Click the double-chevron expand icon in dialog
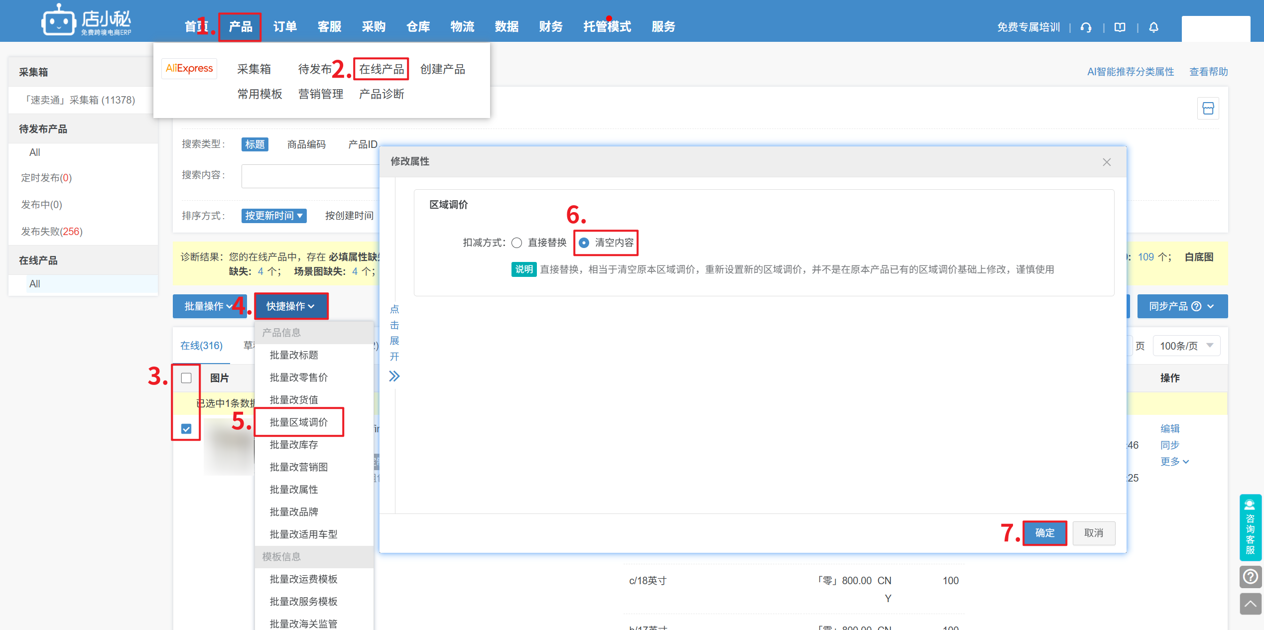The height and width of the screenshot is (630, 1264). point(394,376)
